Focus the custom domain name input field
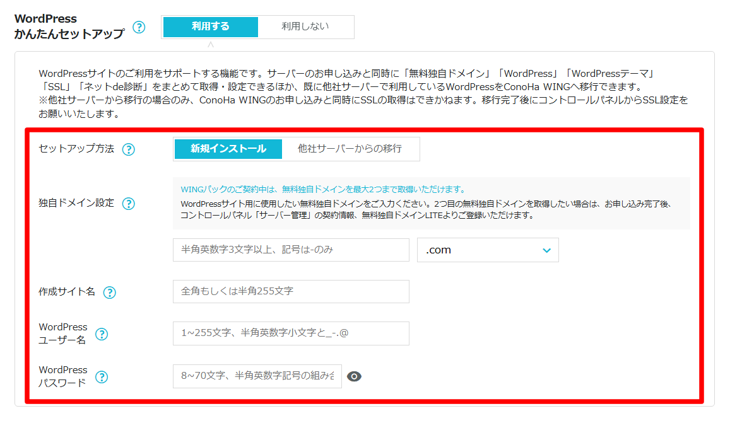 coord(291,250)
